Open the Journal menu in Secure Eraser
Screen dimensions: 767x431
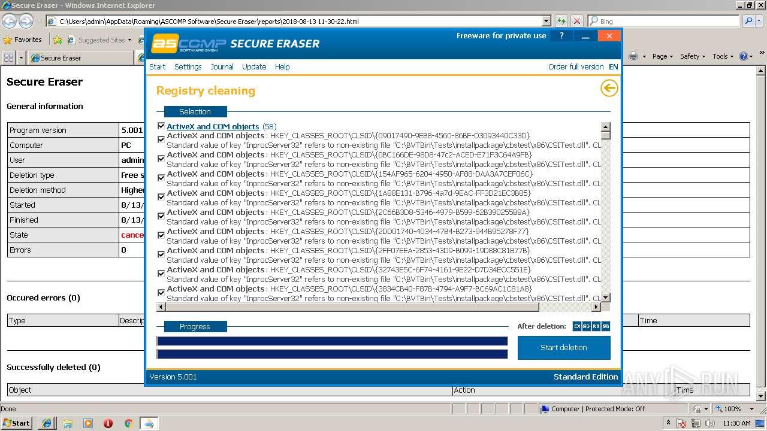tap(222, 67)
